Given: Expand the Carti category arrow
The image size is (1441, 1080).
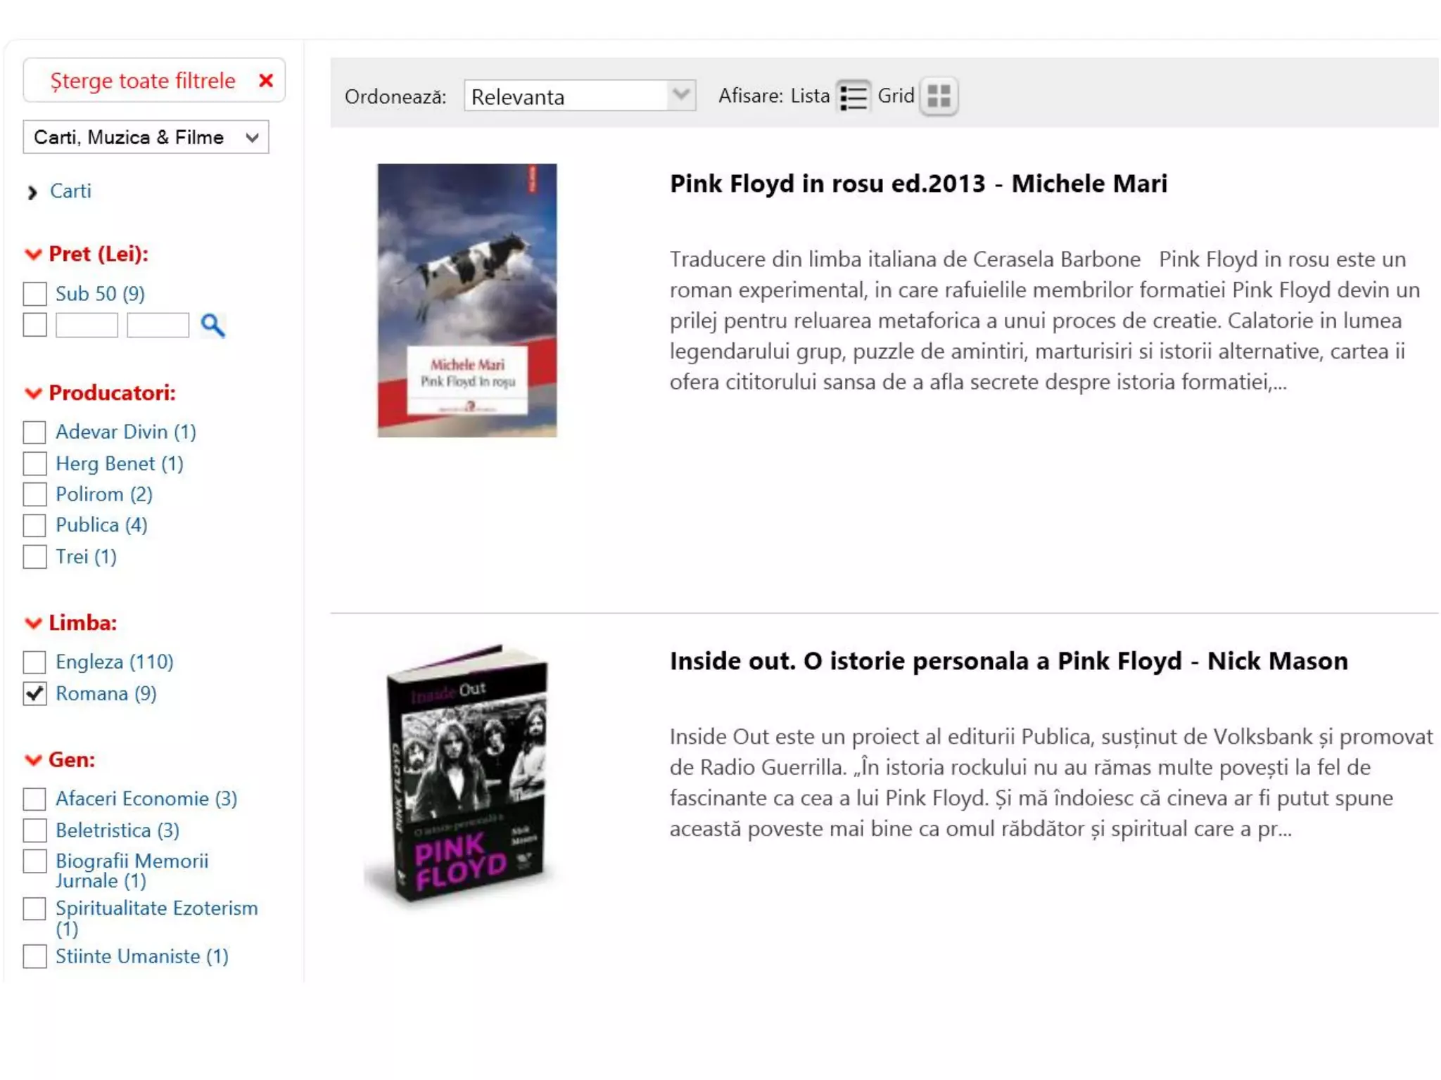Looking at the screenshot, I should click(x=32, y=192).
